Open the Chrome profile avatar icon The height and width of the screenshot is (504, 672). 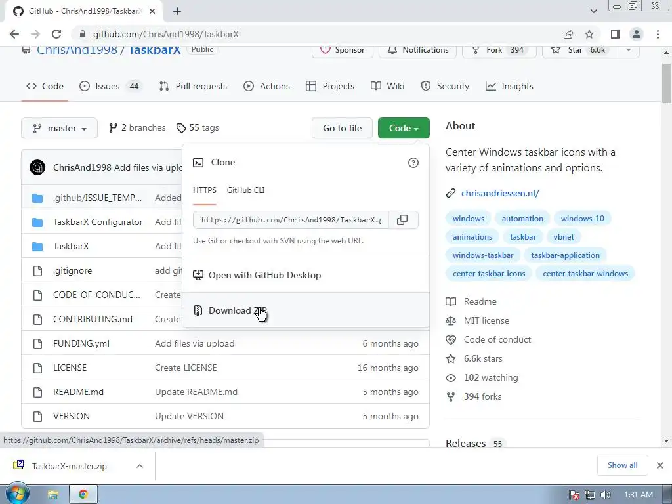click(x=637, y=34)
